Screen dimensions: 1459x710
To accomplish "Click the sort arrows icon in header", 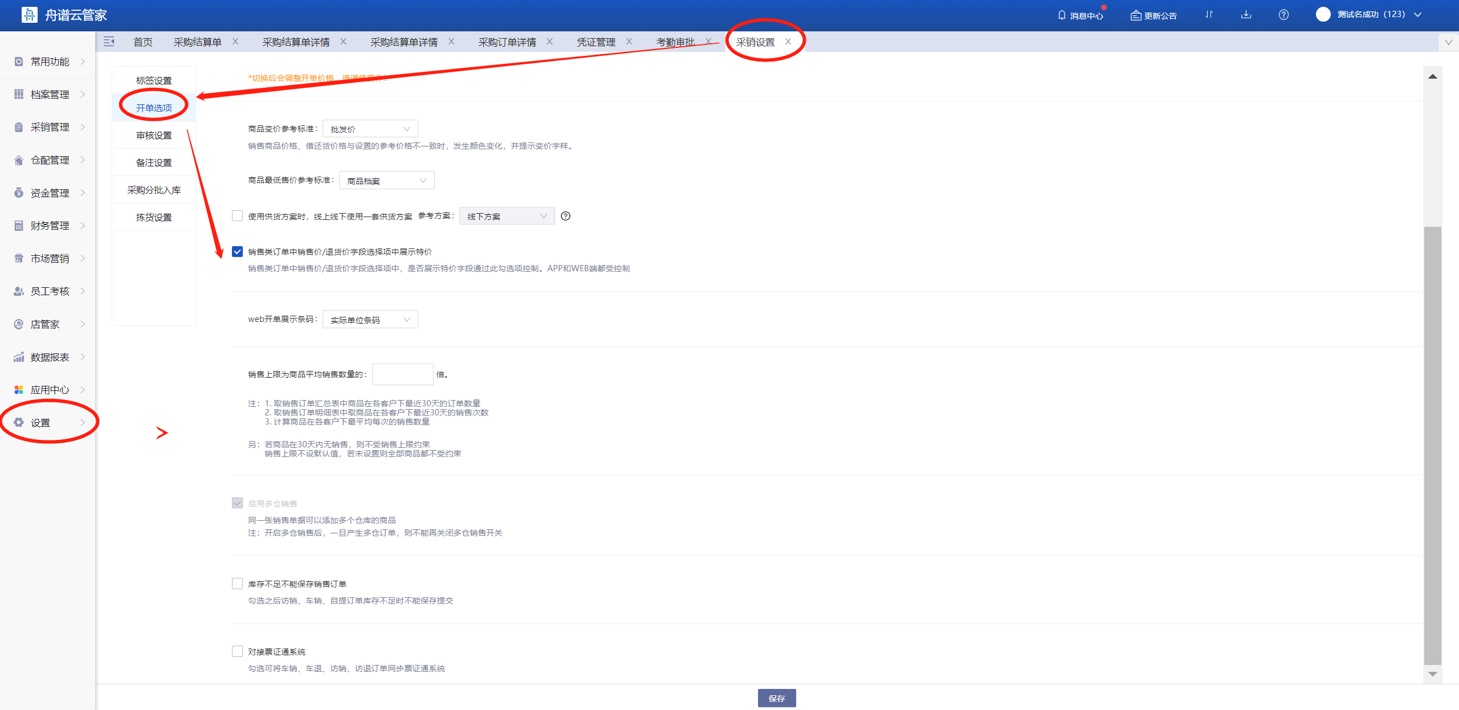I will coord(1209,15).
